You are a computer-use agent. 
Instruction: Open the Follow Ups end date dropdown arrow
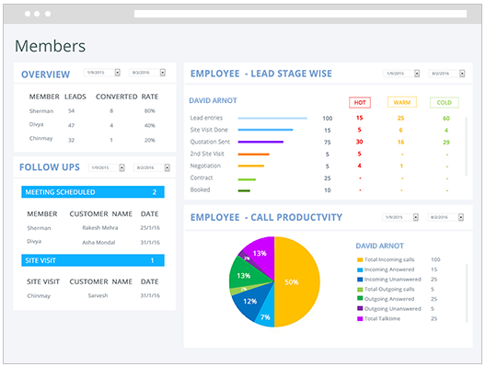[x=168, y=167]
